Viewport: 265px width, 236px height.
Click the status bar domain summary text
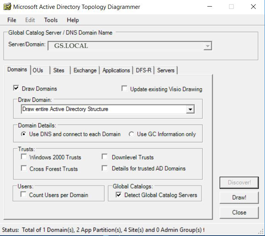pyautogui.click(x=113, y=230)
